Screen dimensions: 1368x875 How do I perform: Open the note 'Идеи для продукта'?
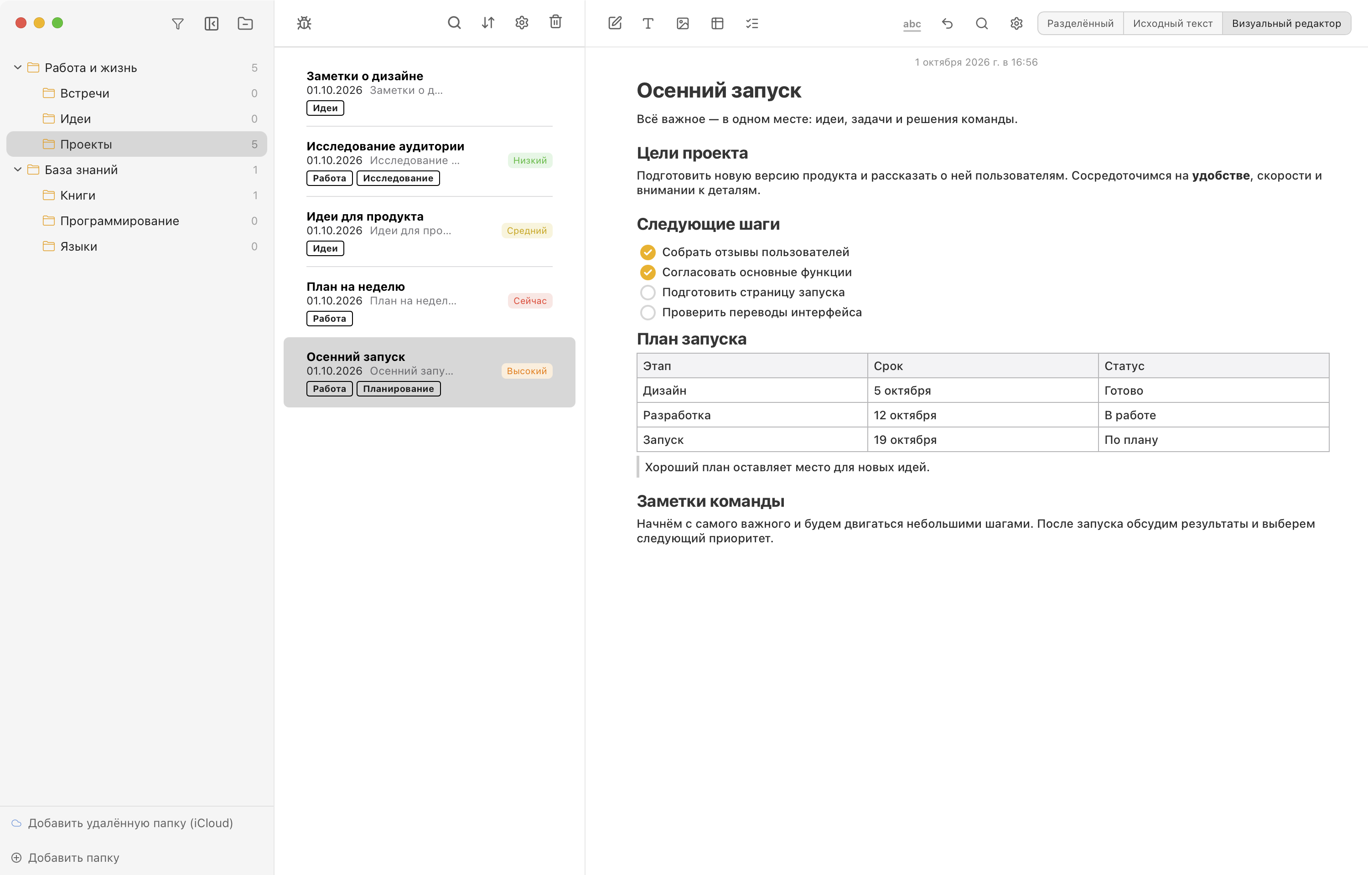coord(429,232)
